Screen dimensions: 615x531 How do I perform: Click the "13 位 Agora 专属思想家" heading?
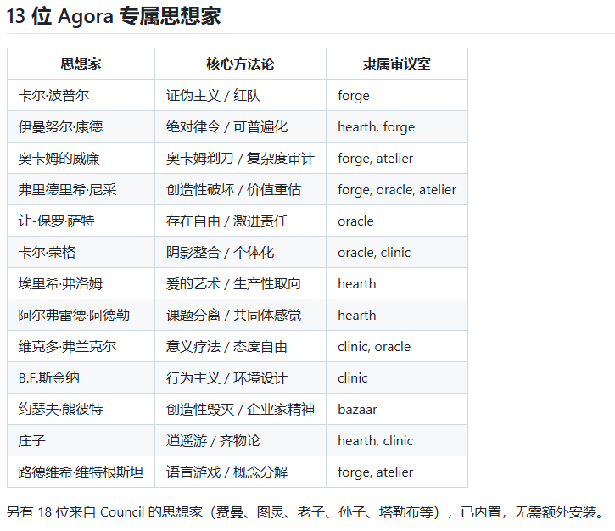pyautogui.click(x=114, y=15)
